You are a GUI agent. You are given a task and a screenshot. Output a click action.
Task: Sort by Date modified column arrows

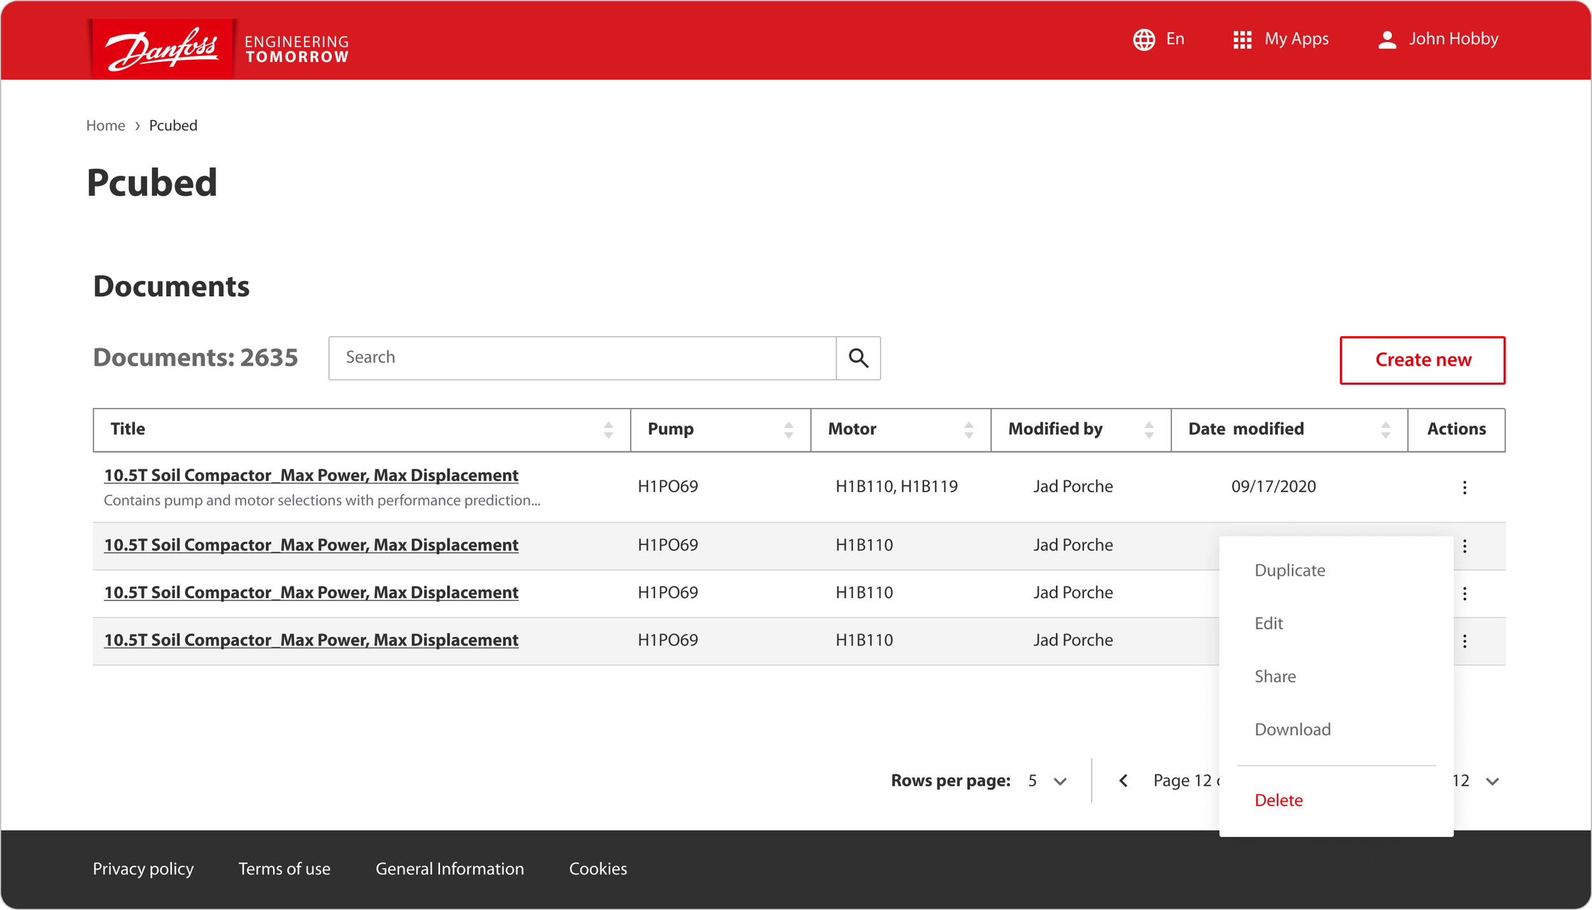pos(1385,430)
